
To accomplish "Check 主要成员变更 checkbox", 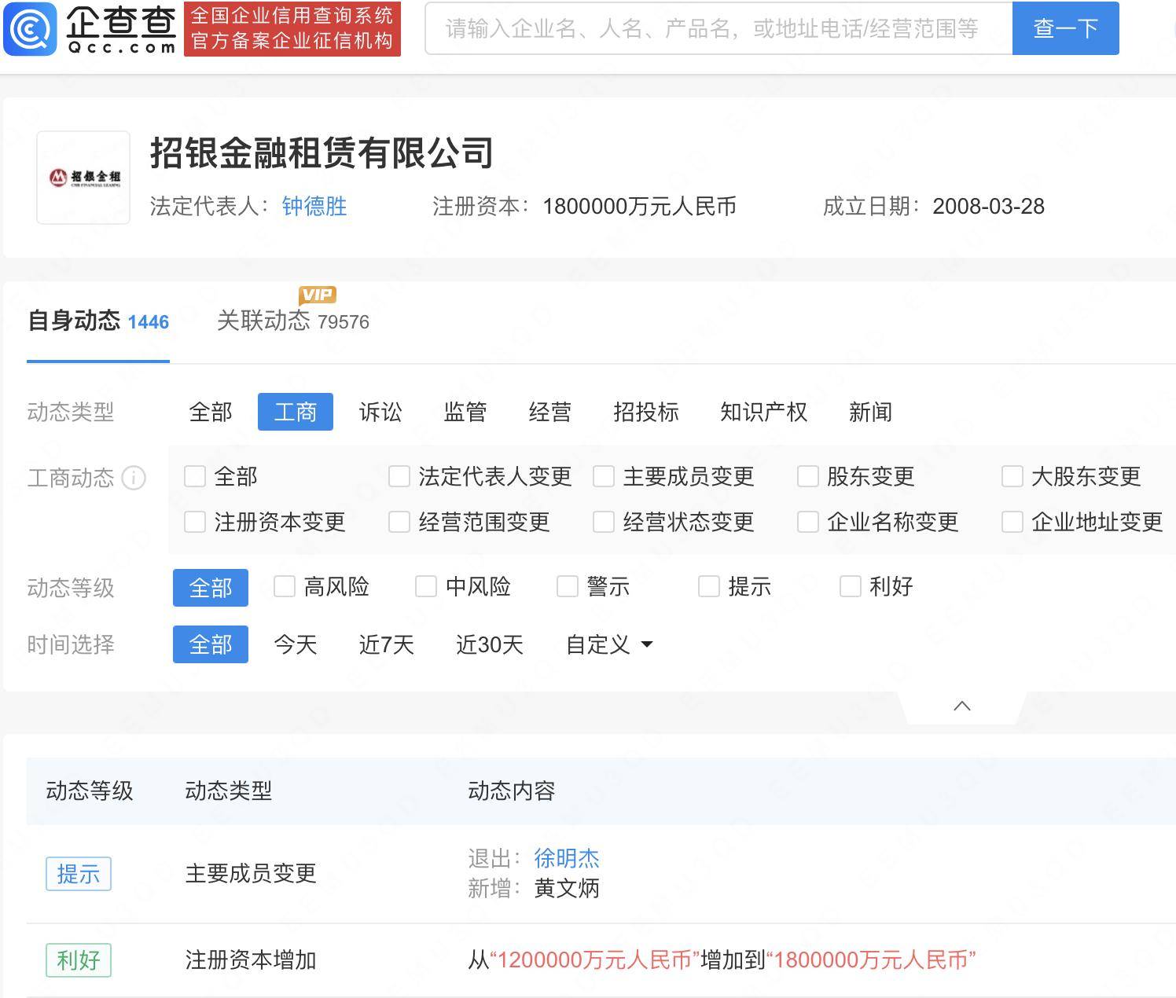I will 604,476.
